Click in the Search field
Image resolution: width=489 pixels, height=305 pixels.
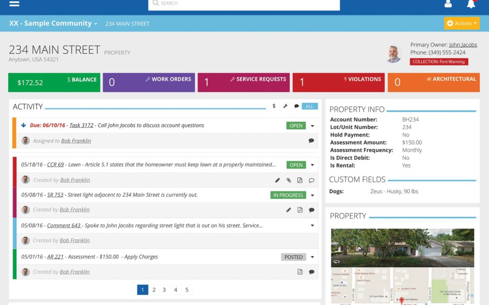(244, 4)
